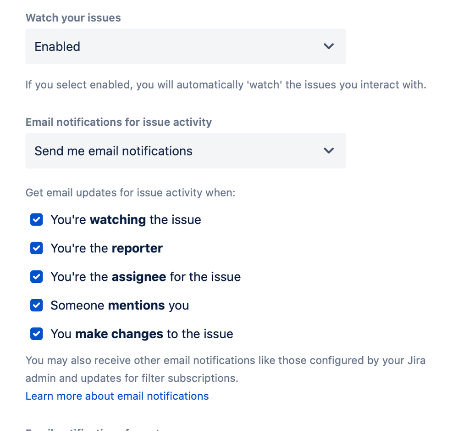Viewport: 458px width, 431px height.
Task: Click the chevron on the Enabled dropdown
Action: 328,46
